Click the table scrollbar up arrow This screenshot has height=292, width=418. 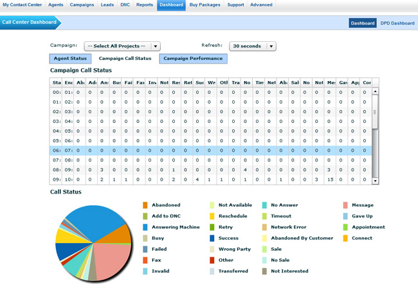point(375,91)
